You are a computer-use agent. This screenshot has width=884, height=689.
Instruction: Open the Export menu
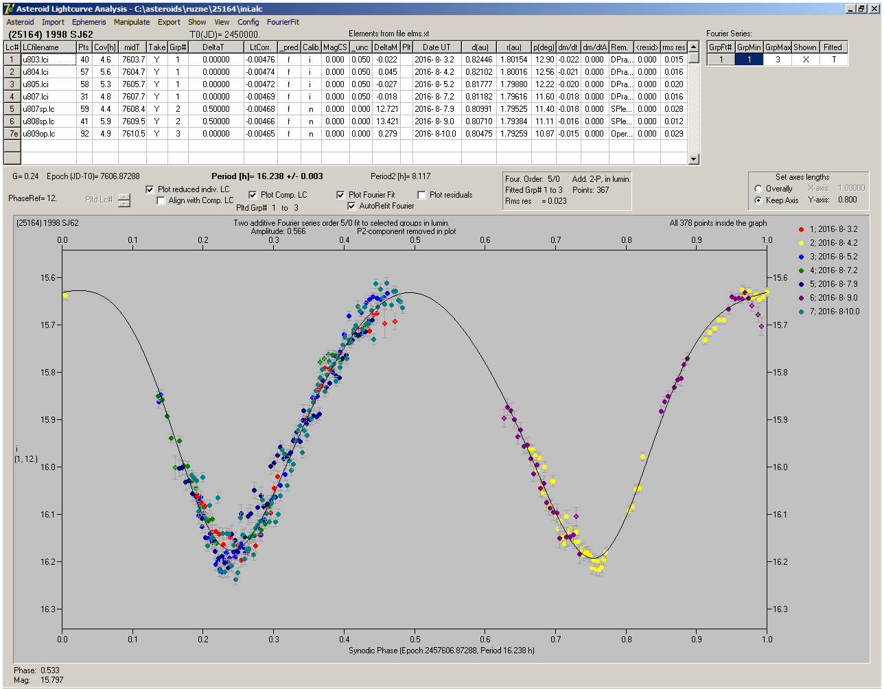coord(169,22)
